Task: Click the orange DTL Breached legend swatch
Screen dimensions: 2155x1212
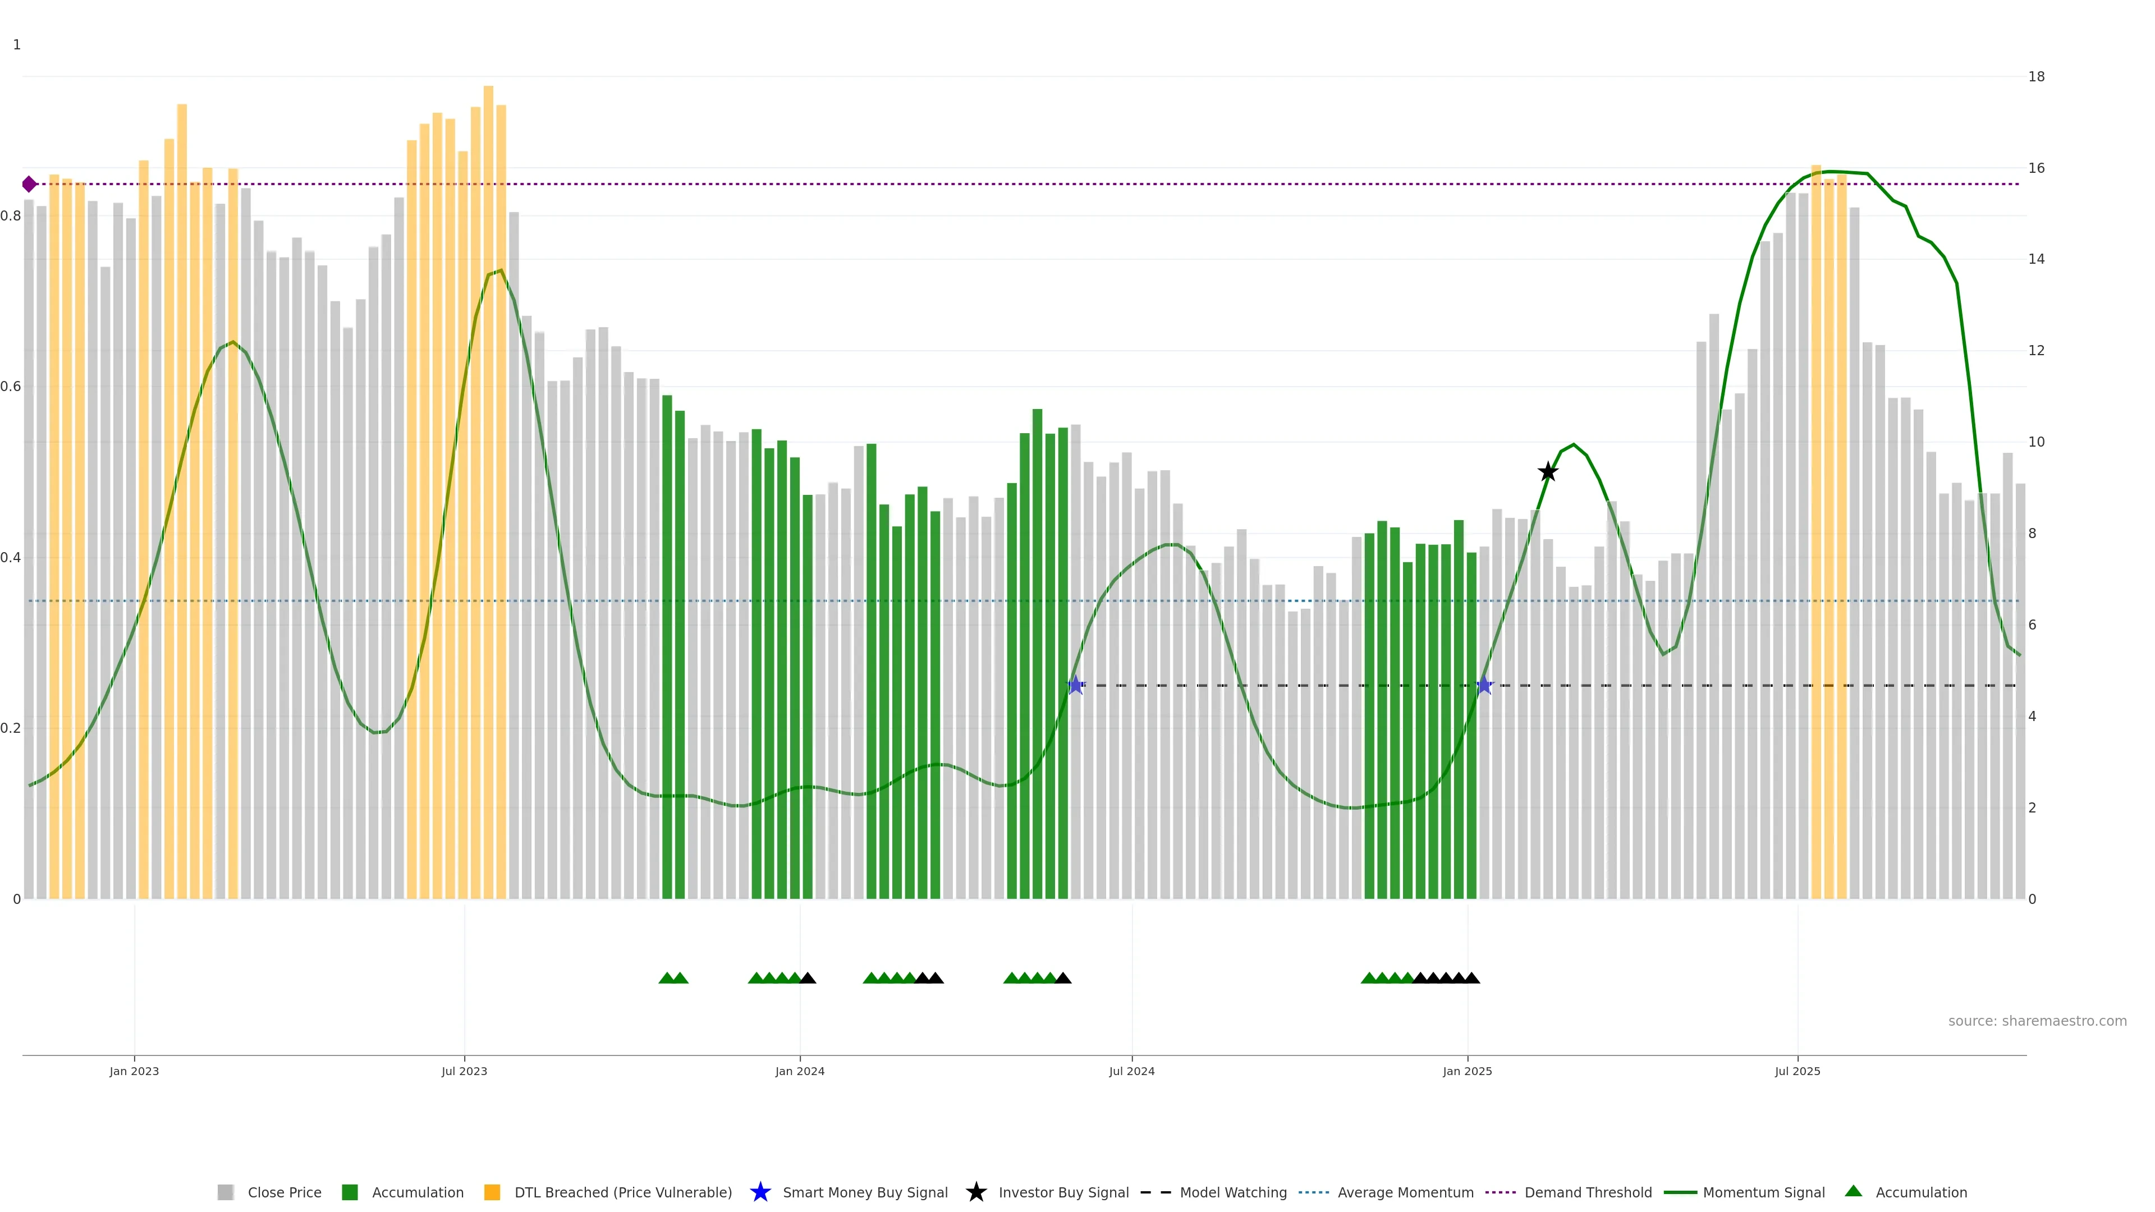Action: point(492,1193)
